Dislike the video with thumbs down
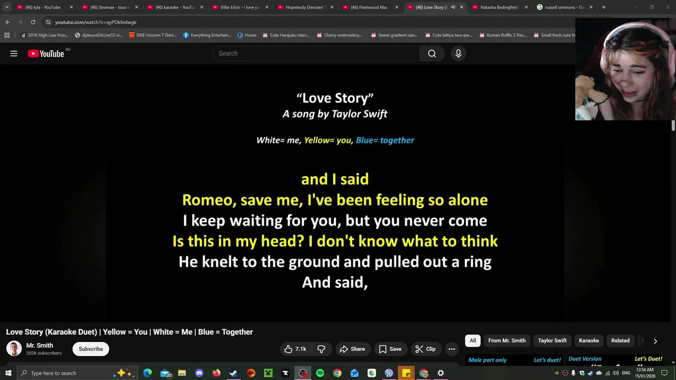The height and width of the screenshot is (380, 676). (321, 349)
